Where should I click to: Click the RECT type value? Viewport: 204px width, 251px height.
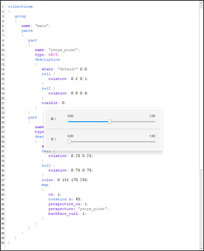(53, 54)
